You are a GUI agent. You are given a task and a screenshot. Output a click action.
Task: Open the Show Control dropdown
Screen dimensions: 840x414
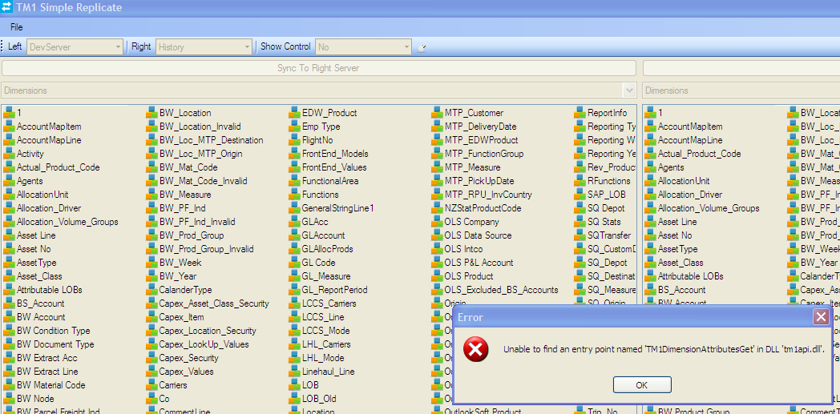click(x=363, y=47)
